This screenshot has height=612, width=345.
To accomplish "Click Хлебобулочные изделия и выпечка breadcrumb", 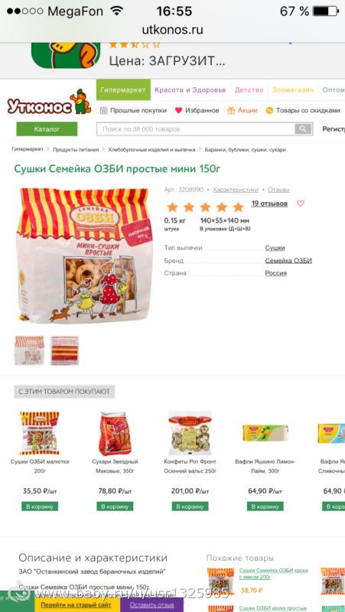I will pyautogui.click(x=151, y=149).
